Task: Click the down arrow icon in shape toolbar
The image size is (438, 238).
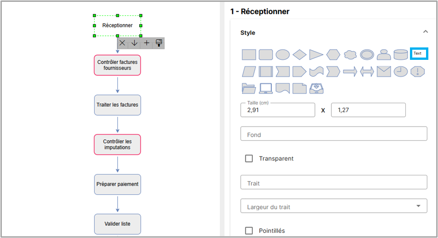Action: 134,43
